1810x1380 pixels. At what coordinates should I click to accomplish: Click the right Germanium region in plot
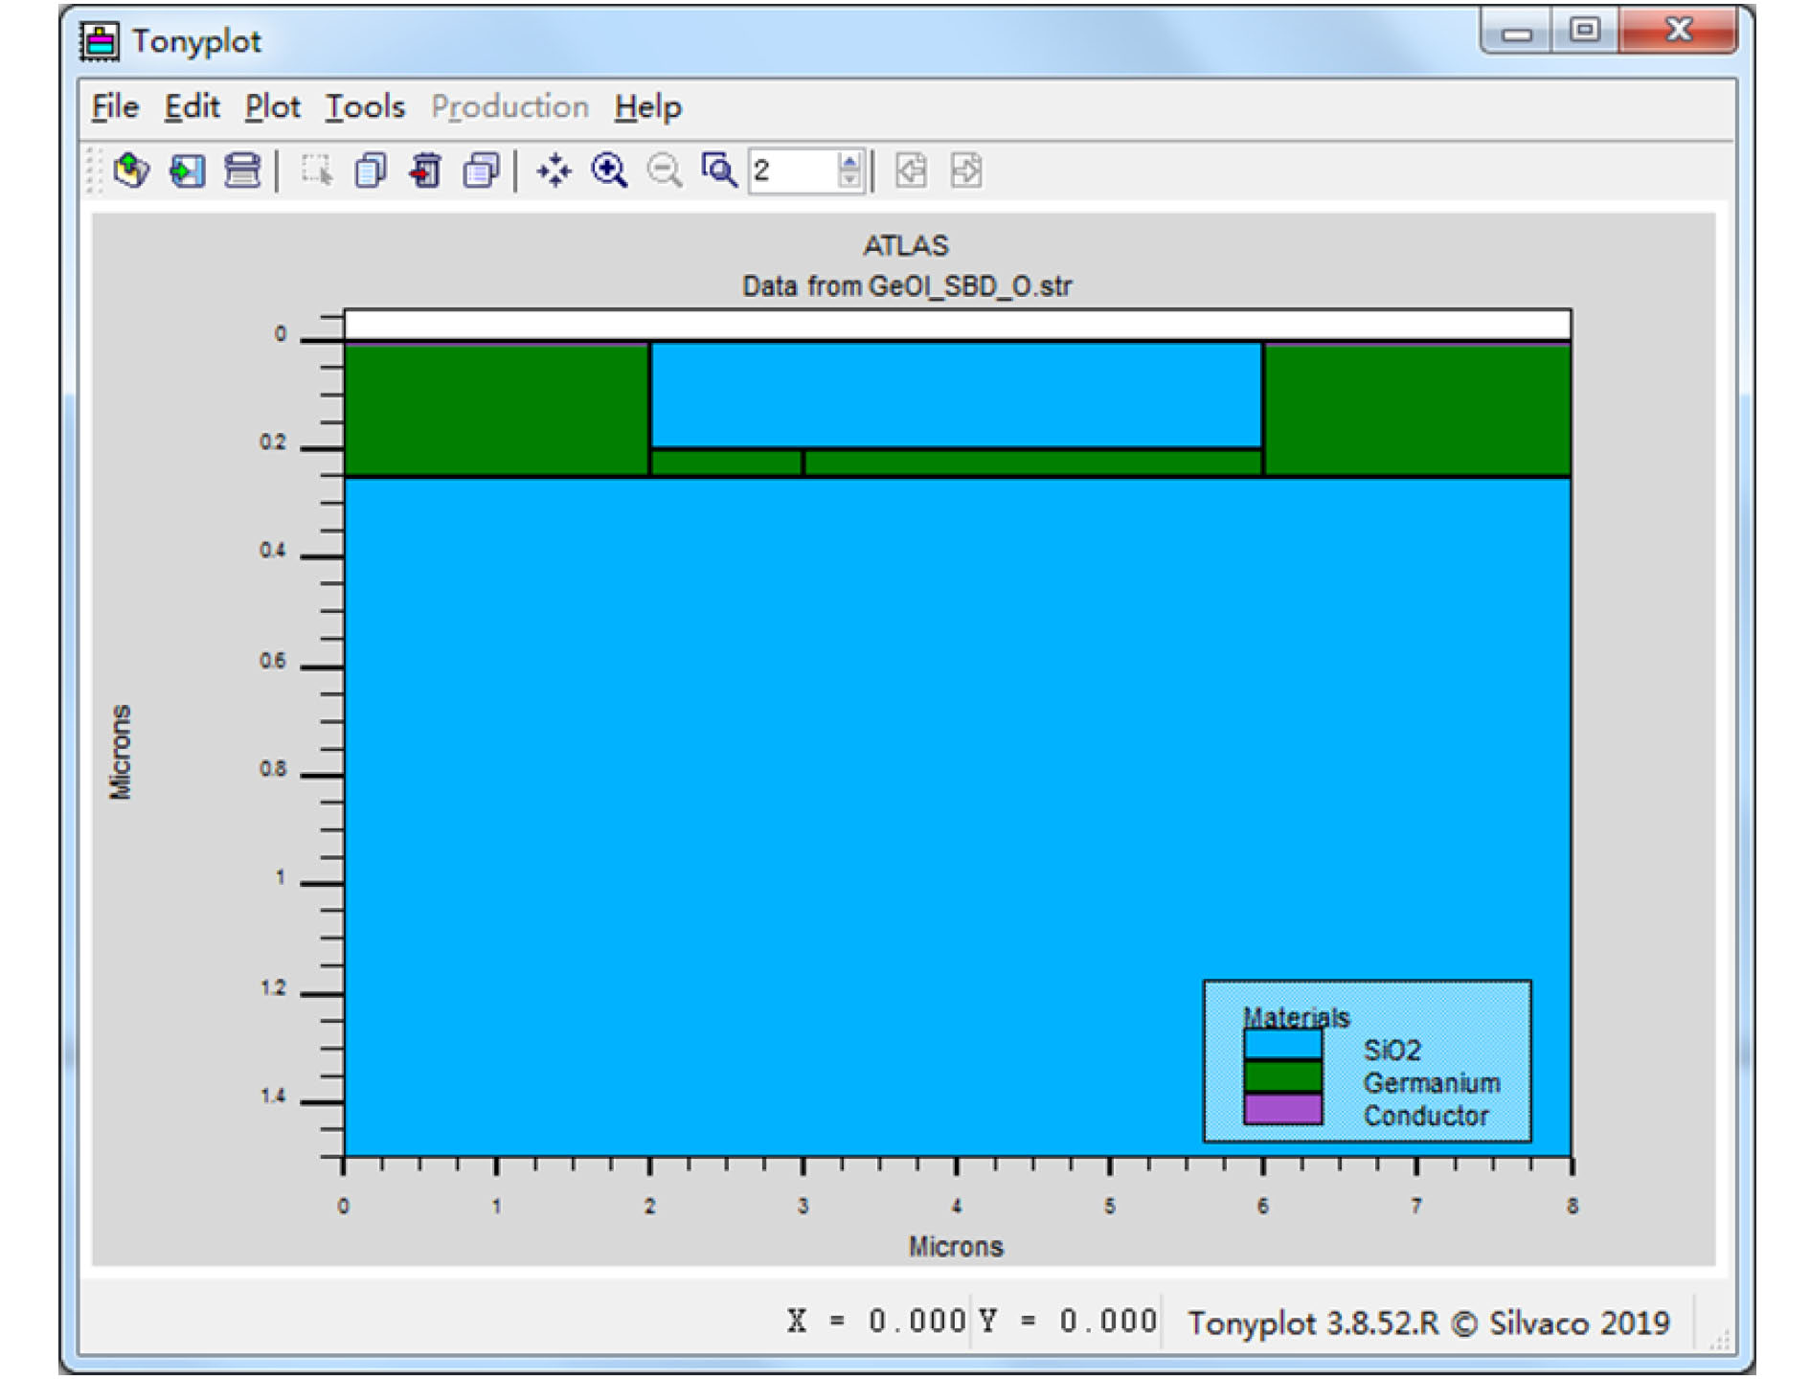click(x=1417, y=410)
